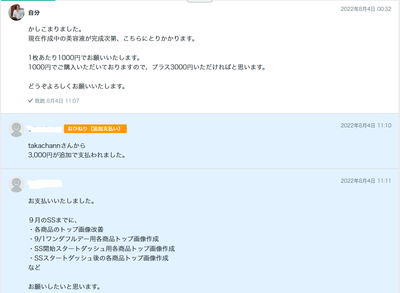Click the grey avatar on the 11:11 message

tap(16, 184)
